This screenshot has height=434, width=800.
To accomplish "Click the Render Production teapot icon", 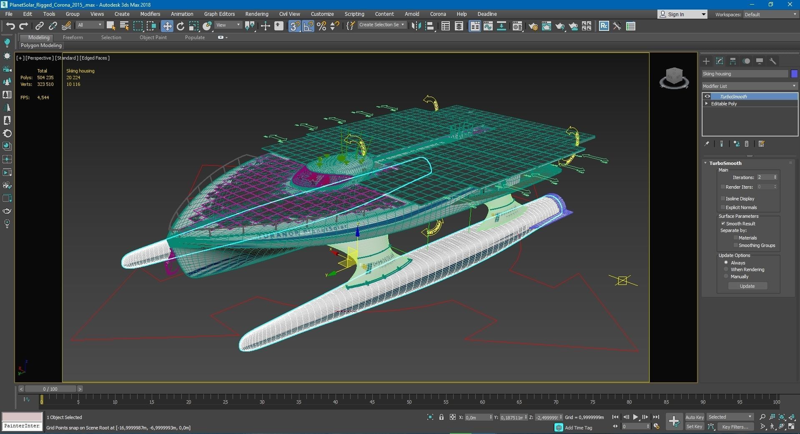I will coord(560,26).
